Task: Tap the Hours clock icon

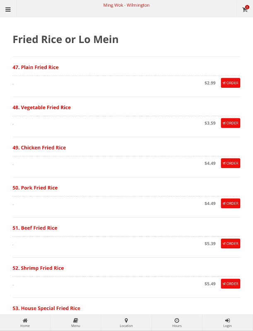Action: pos(177,320)
